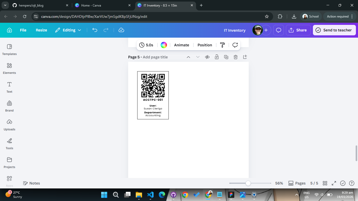Expand the Editing mode dropdown
Image resolution: width=358 pixels, height=201 pixels.
coord(68,30)
